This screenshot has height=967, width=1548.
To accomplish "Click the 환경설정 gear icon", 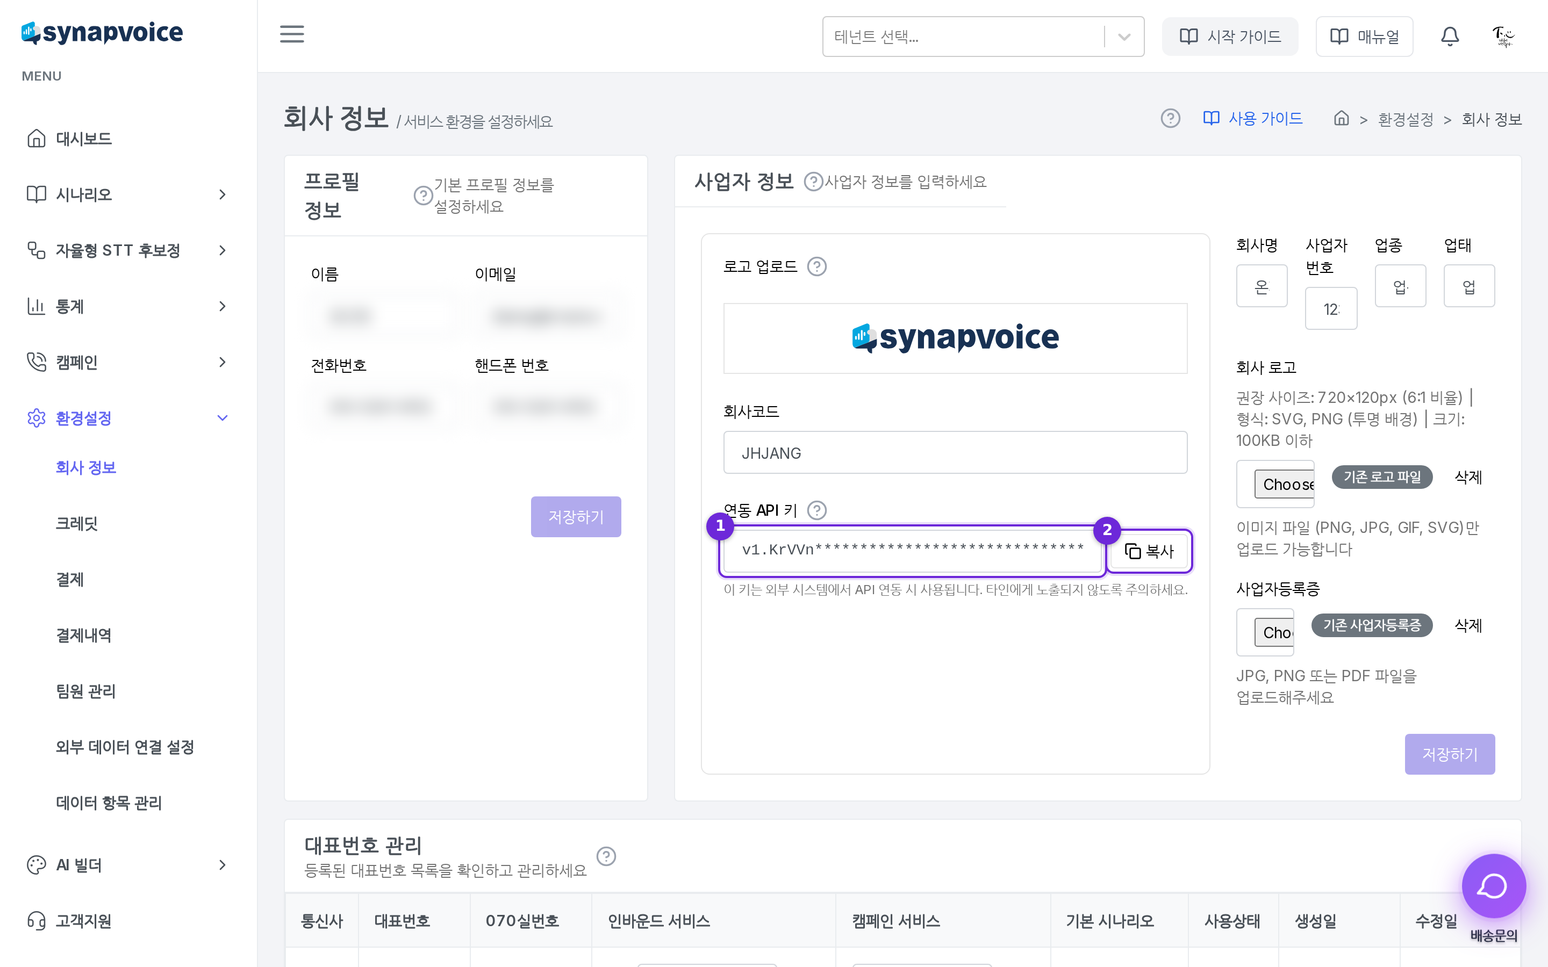I will pos(37,418).
